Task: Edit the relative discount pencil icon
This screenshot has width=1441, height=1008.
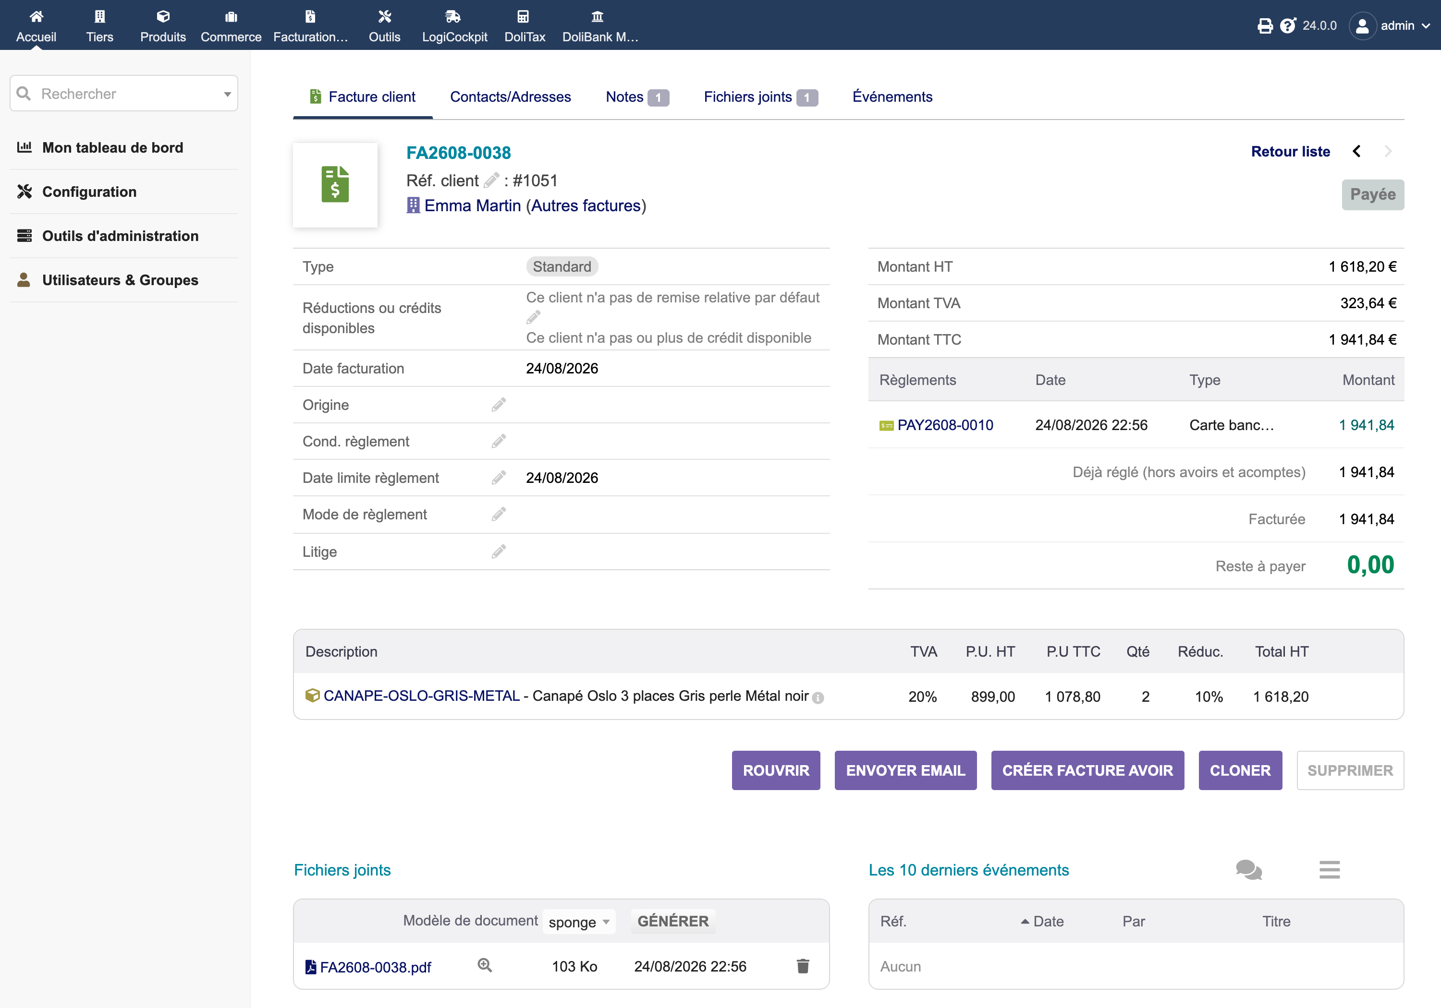Action: pos(534,317)
